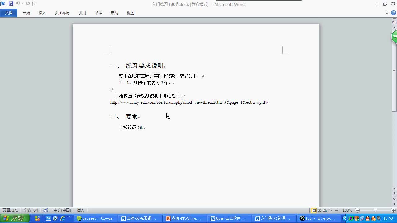Open Word Help question mark icon
This screenshot has height=223, width=397.
point(393,13)
